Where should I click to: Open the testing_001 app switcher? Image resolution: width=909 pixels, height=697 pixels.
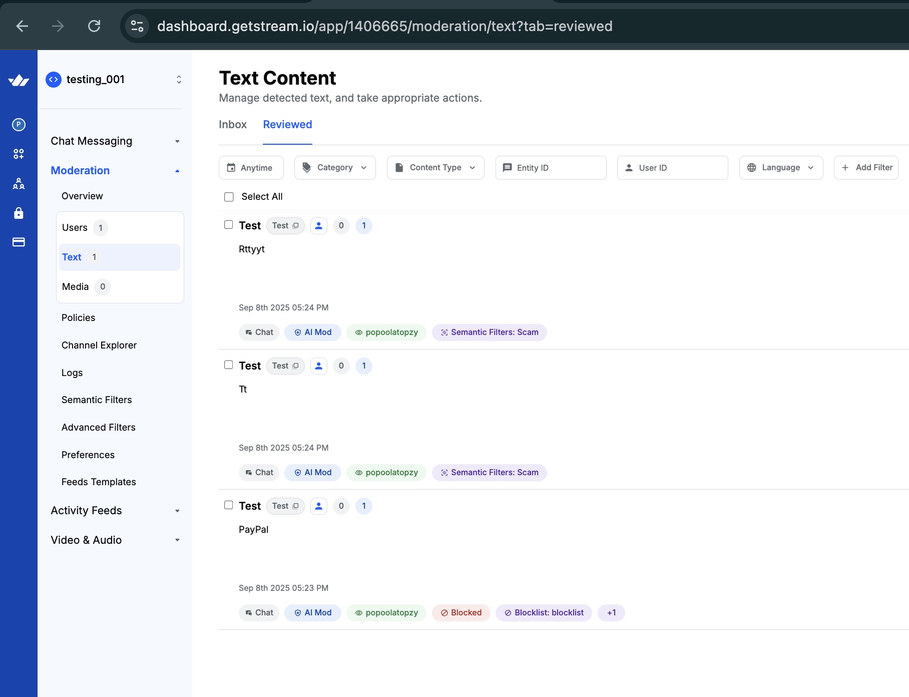point(114,80)
